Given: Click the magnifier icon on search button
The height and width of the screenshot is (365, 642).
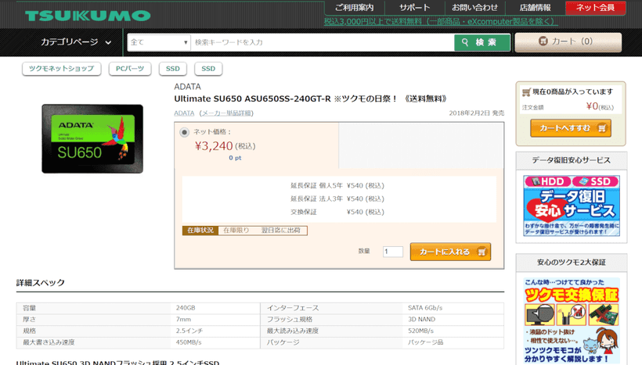Looking at the screenshot, I should pyautogui.click(x=465, y=42).
